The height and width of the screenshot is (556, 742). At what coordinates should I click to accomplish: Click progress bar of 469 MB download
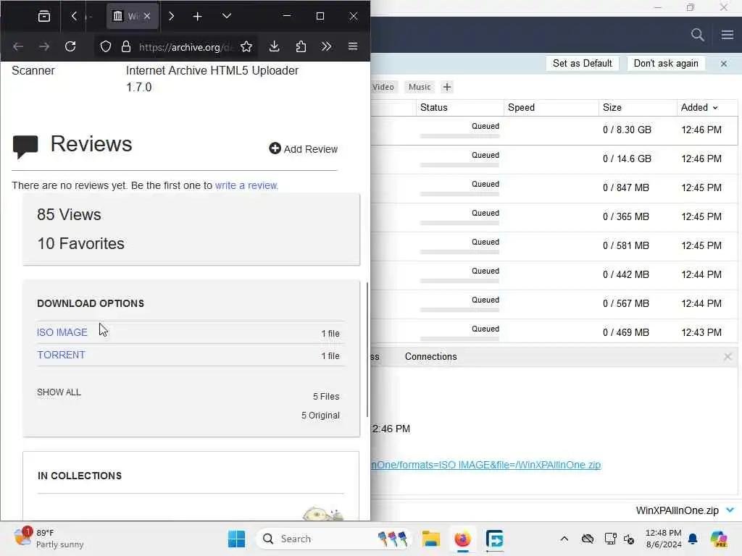[459, 339]
